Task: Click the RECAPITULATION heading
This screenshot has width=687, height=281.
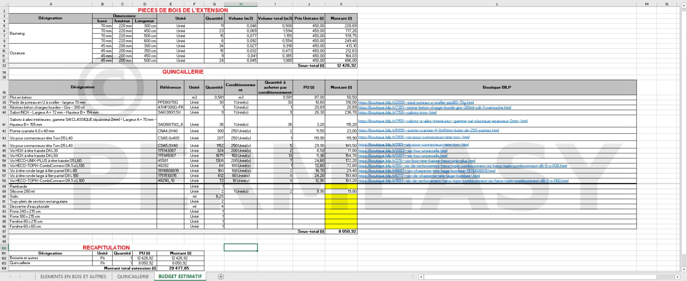Action: pyautogui.click(x=106, y=248)
